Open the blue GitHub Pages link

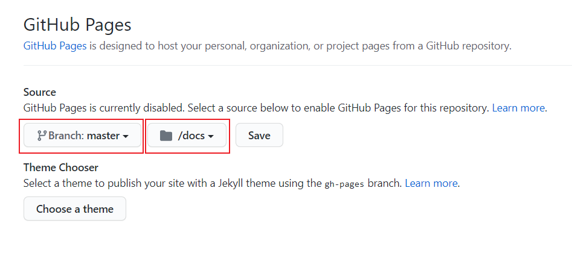click(55, 46)
